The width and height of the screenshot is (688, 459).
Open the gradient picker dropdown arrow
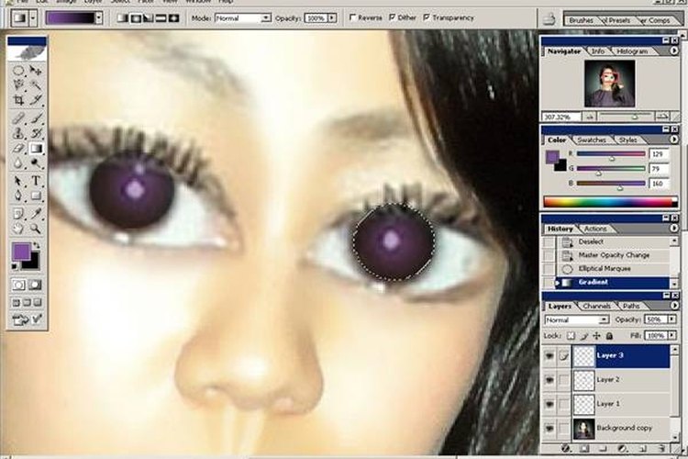point(99,18)
